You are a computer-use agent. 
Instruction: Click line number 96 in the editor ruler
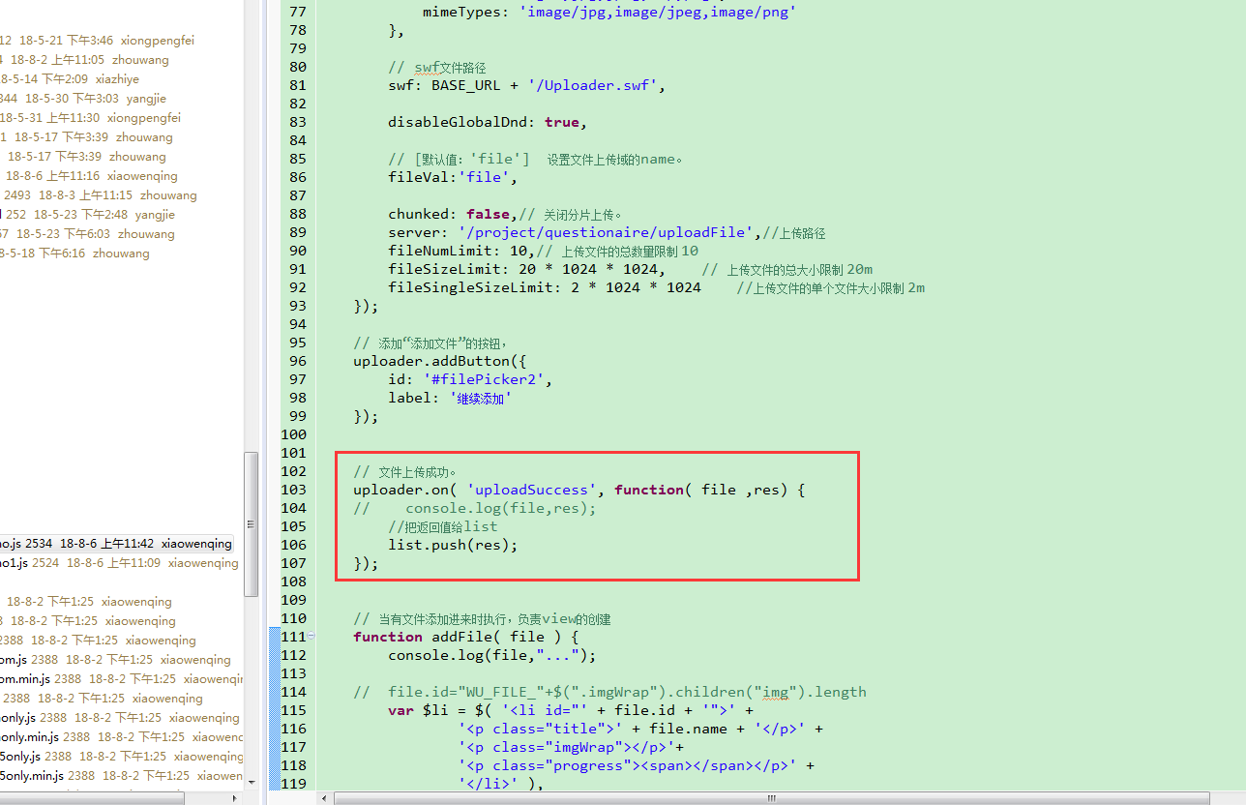click(x=298, y=361)
